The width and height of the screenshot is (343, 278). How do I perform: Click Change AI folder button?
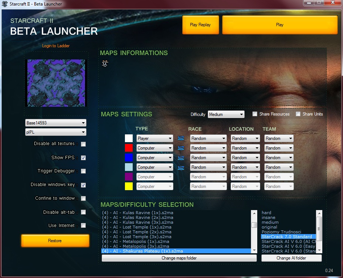291,258
